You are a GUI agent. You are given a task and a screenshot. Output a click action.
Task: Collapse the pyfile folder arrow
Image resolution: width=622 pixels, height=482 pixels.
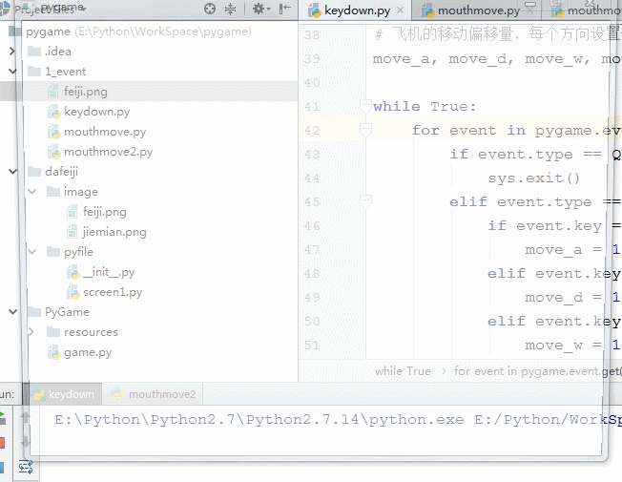(x=31, y=251)
